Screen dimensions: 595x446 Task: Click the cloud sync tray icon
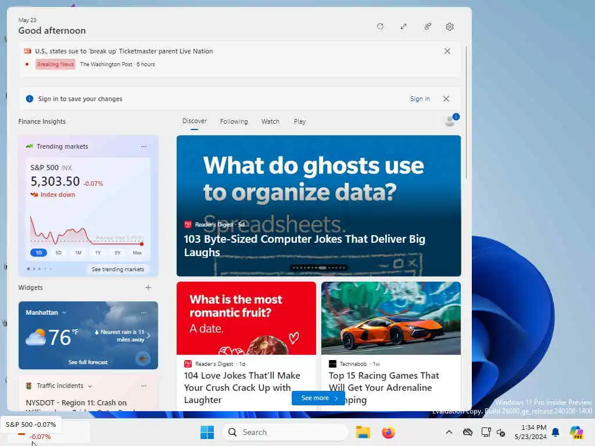point(468,432)
